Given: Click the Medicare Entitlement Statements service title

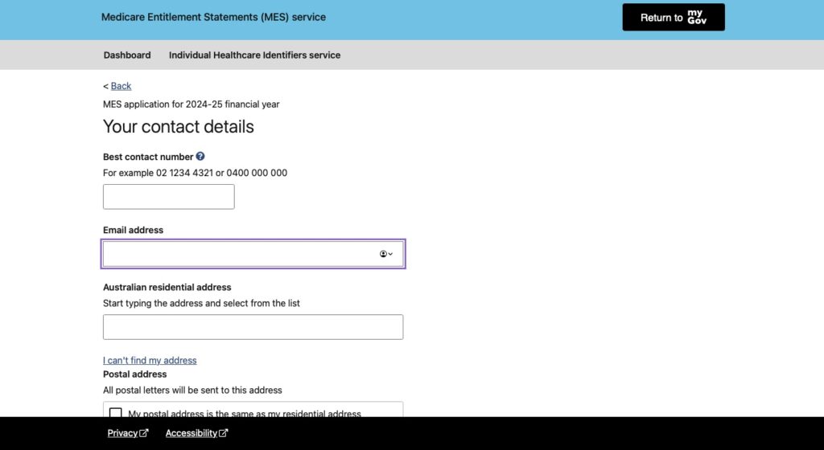Looking at the screenshot, I should [213, 18].
